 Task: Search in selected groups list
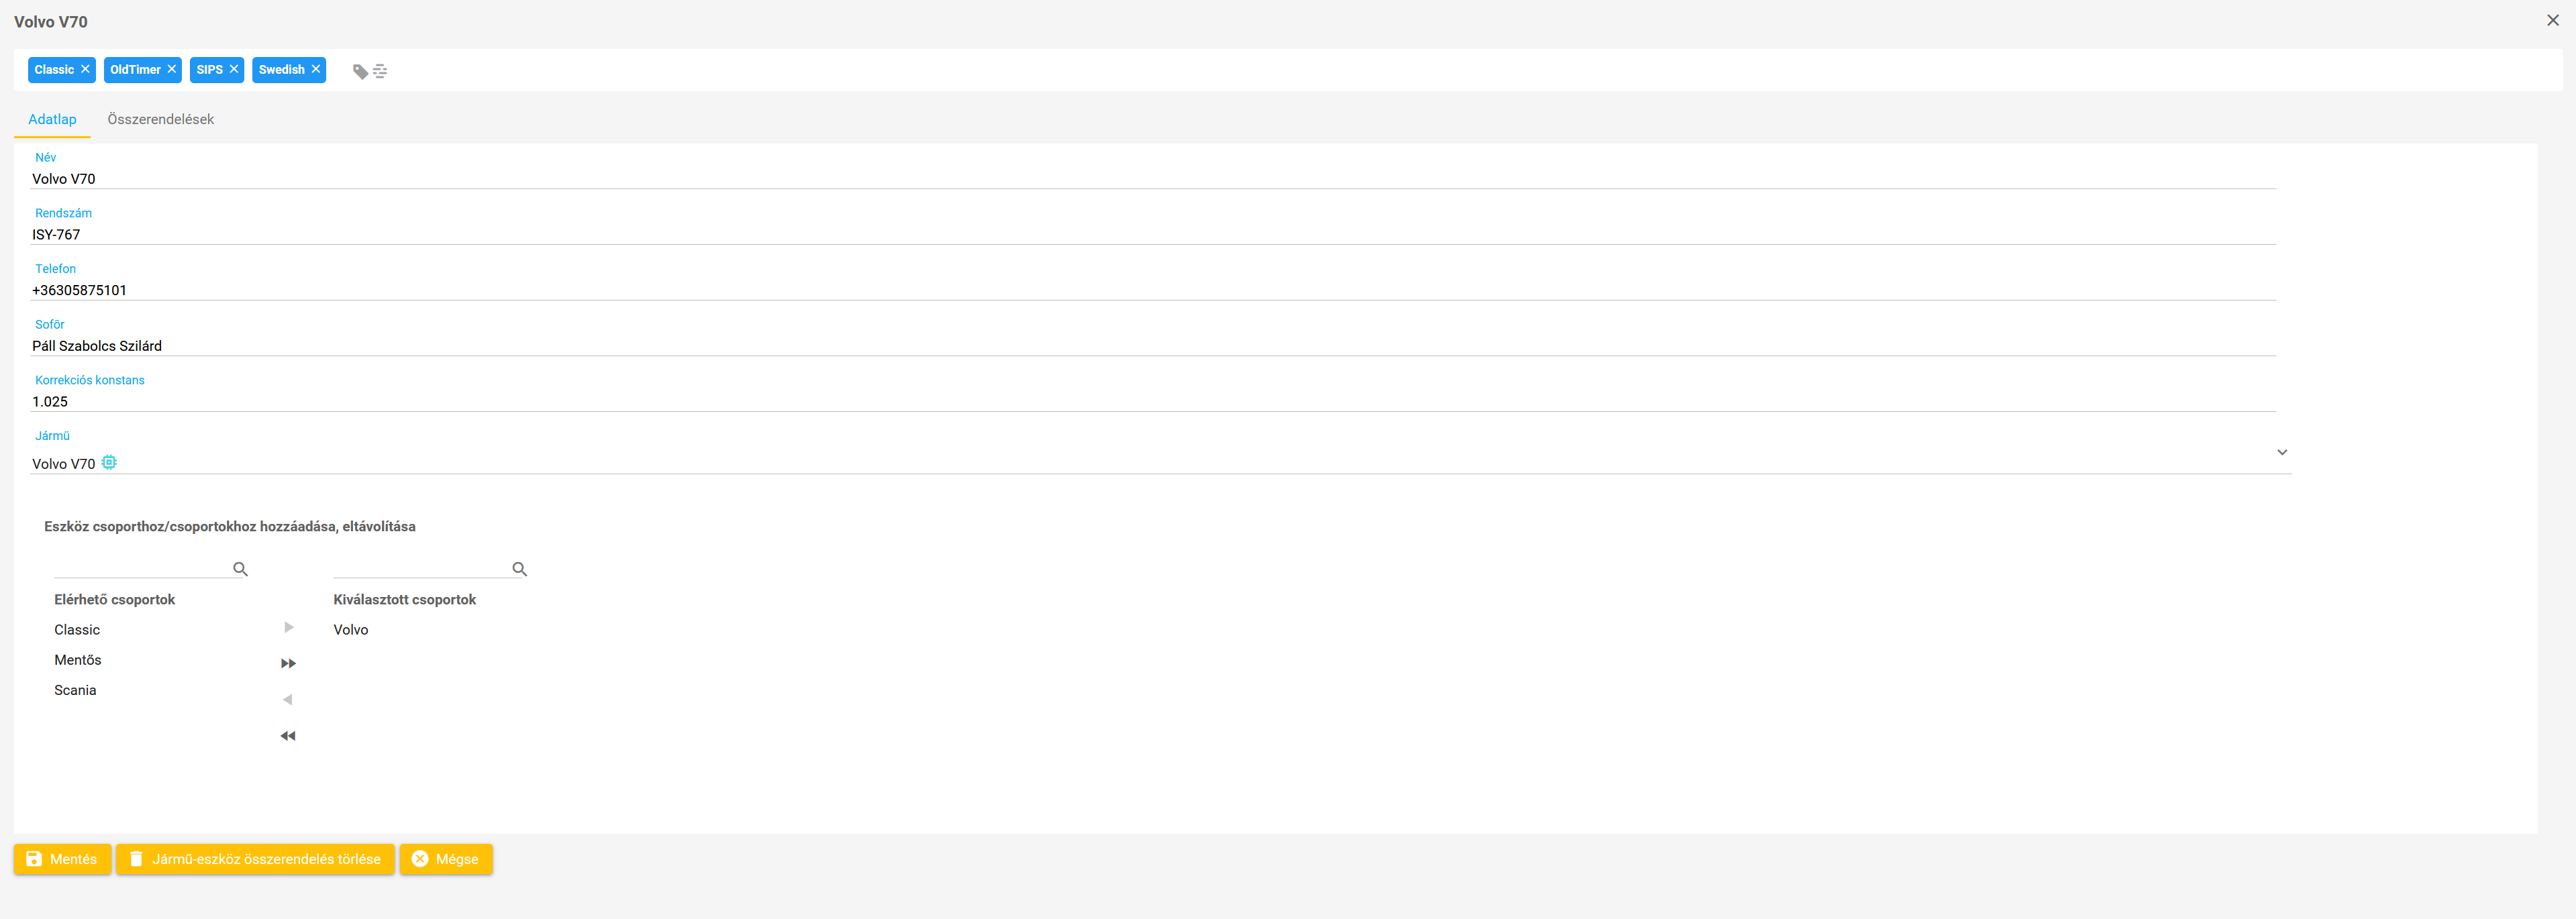coord(421,568)
